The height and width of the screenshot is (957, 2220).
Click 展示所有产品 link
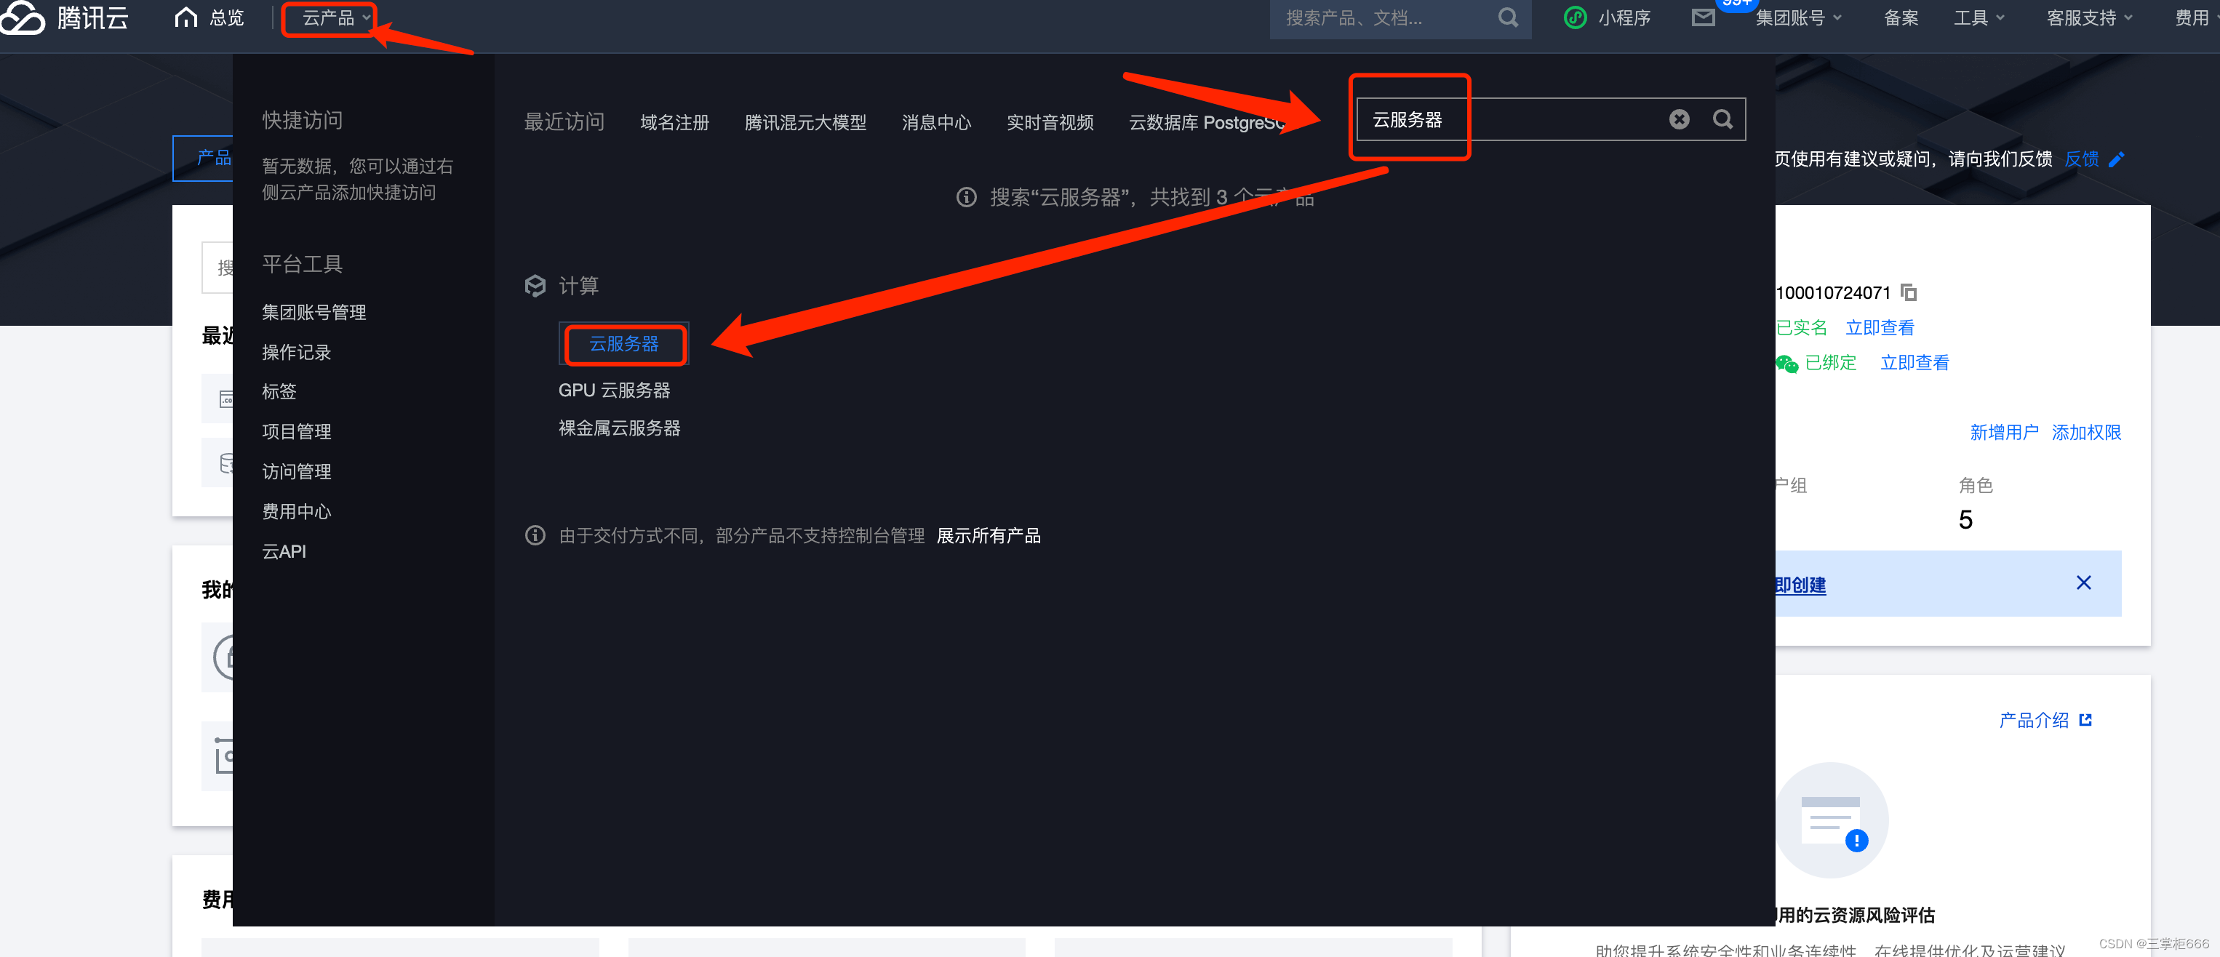click(x=989, y=536)
